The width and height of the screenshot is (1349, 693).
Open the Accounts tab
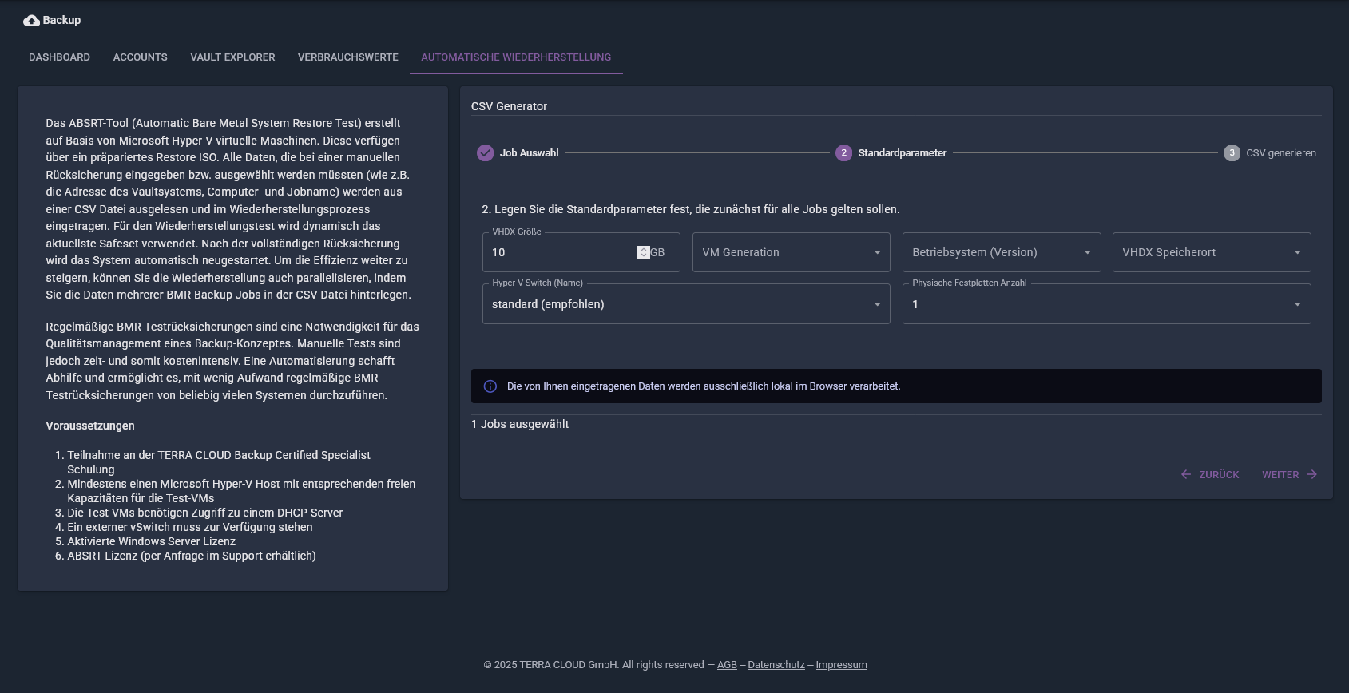tap(141, 57)
